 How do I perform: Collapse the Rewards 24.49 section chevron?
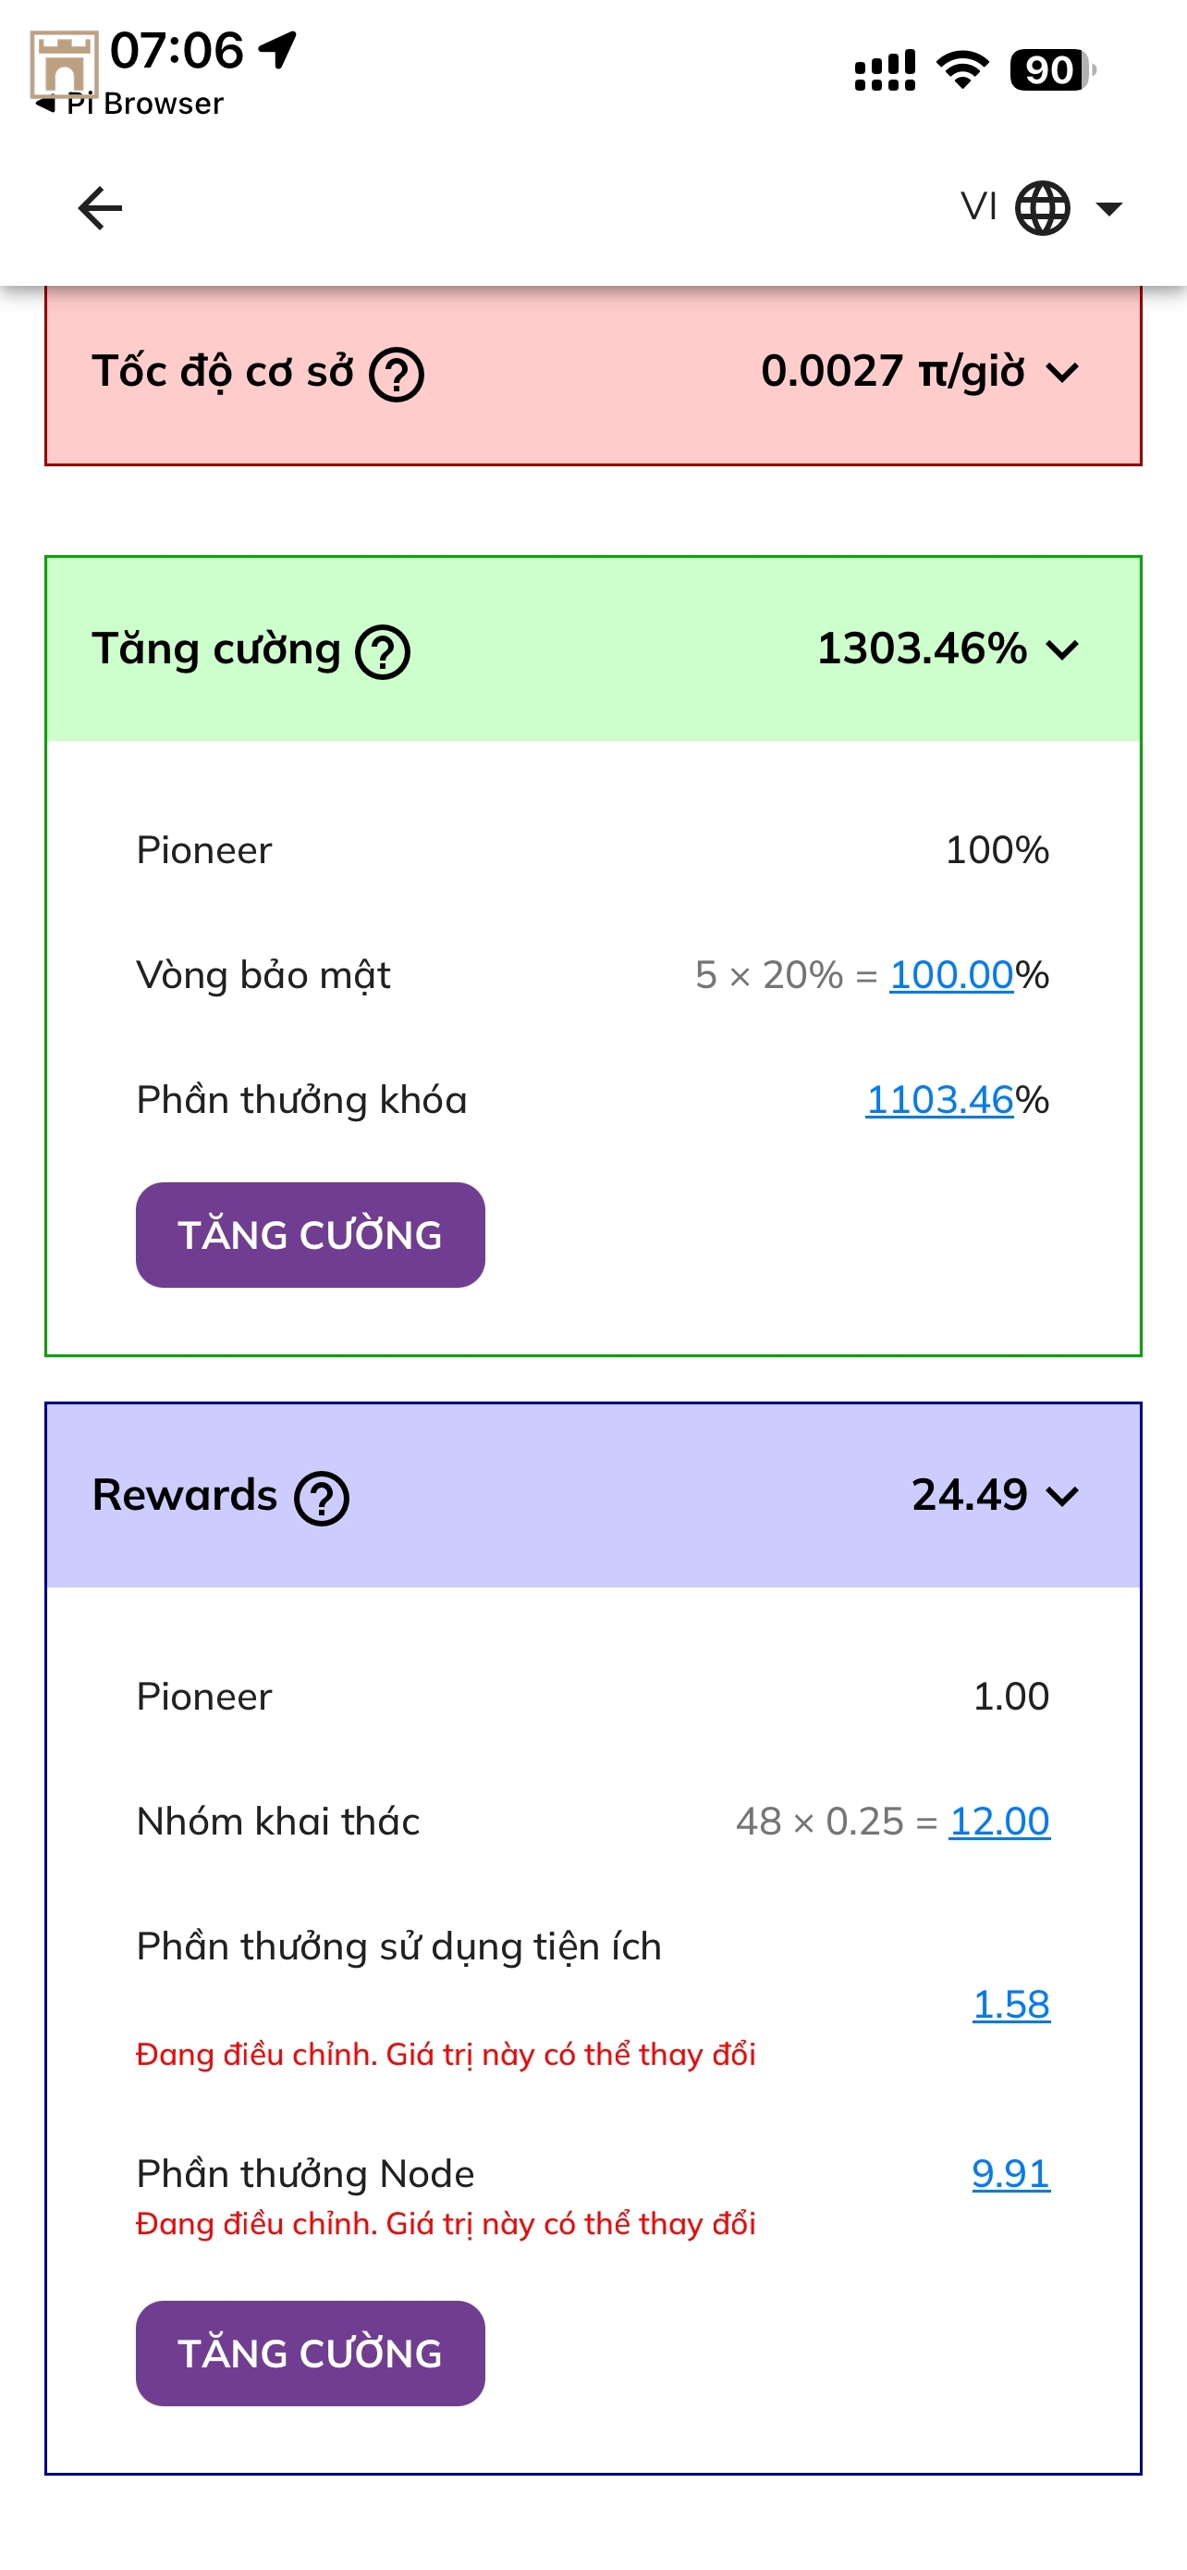(x=1063, y=1497)
